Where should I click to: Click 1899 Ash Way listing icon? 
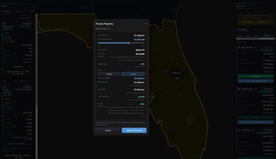(239, 48)
